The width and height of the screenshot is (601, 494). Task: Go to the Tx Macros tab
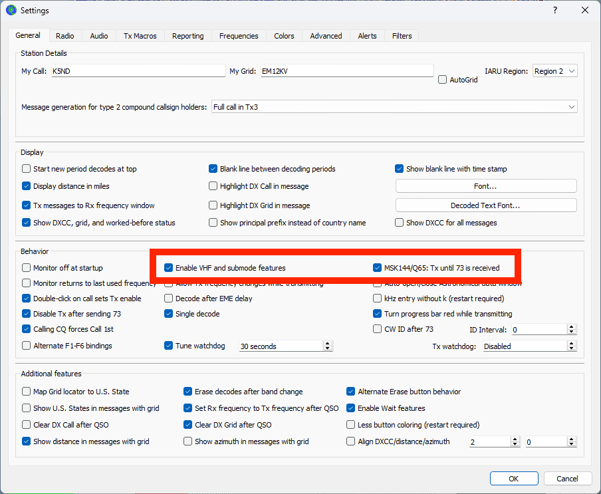pyautogui.click(x=140, y=36)
